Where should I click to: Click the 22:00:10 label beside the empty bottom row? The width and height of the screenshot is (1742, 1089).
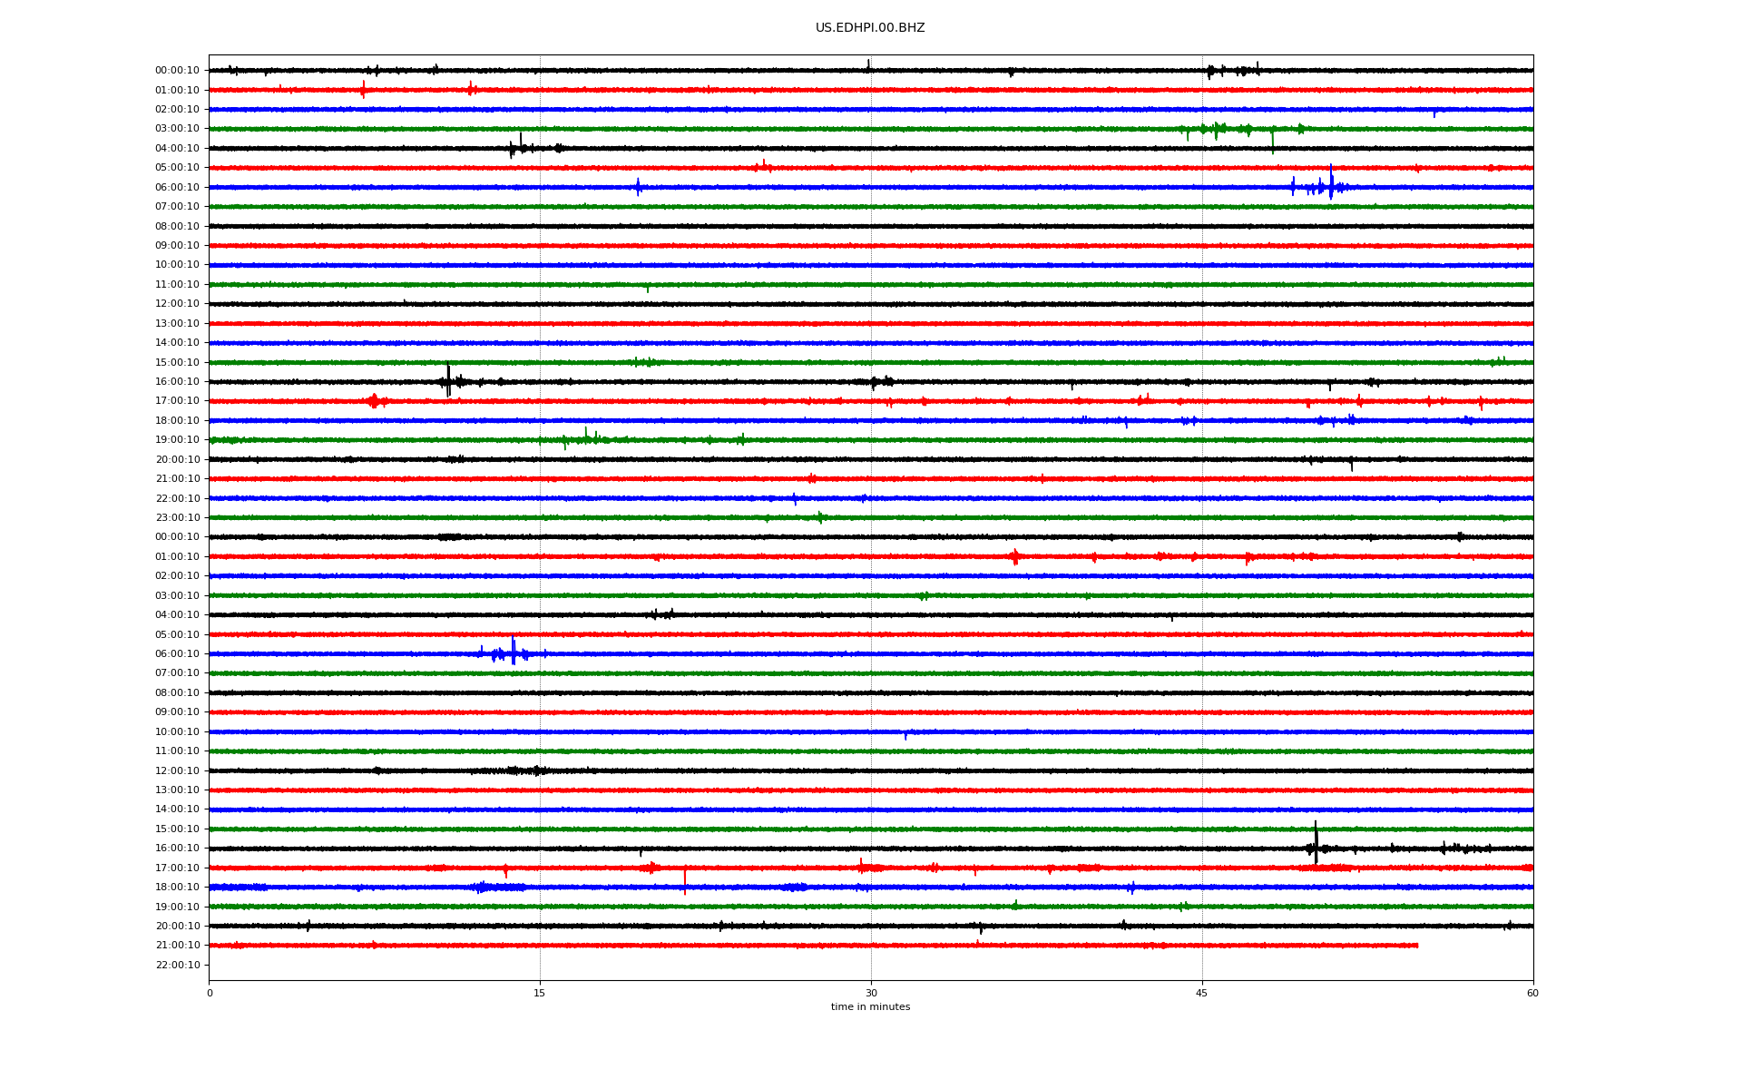pos(177,965)
